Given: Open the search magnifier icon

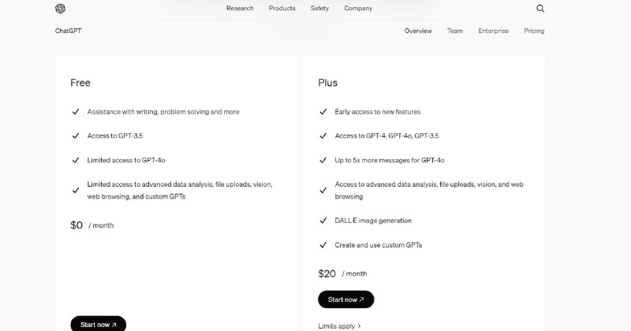Looking at the screenshot, I should tap(540, 9).
